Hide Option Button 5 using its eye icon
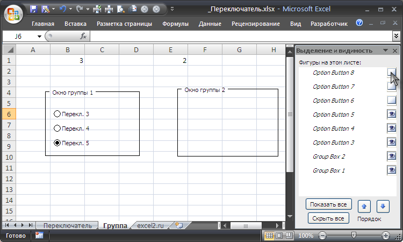This screenshot has width=403, height=242. pos(392,114)
